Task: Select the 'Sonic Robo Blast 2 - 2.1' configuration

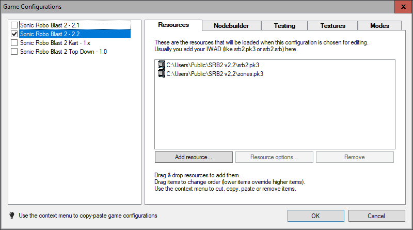Action: 75,25
